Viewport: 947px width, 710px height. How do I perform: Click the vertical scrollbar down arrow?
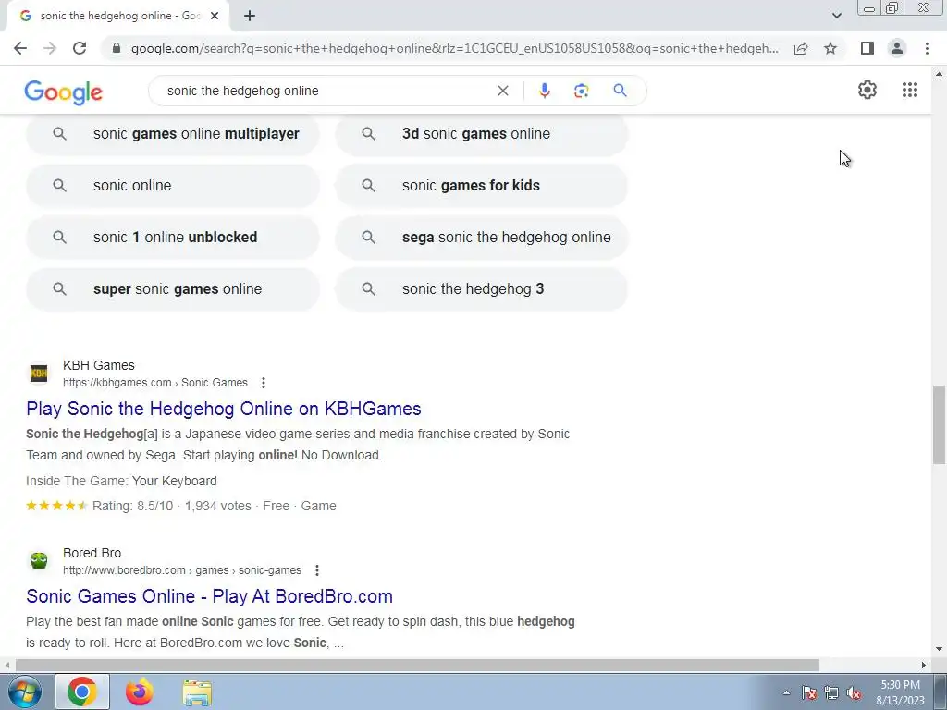939,650
